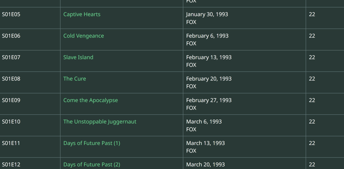Click the February 27, 1993 date text
The image size is (344, 169).
tap(209, 100)
